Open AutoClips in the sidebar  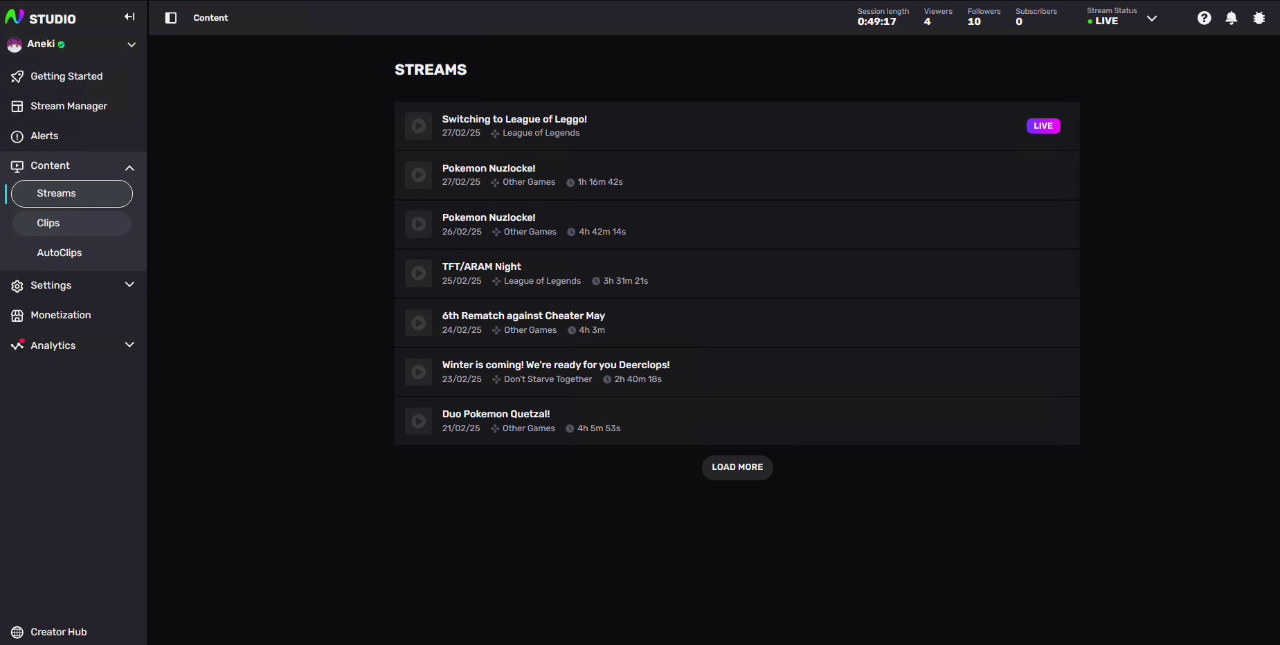point(60,253)
